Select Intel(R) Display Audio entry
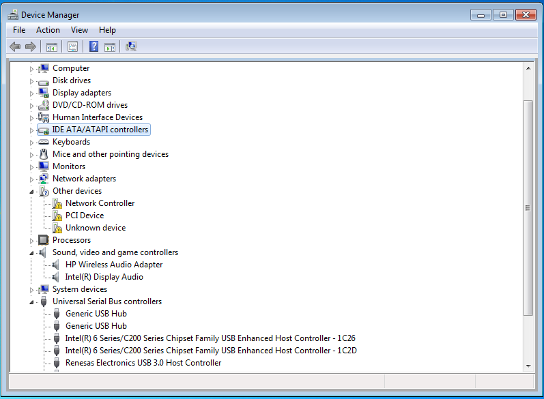 (x=104, y=277)
